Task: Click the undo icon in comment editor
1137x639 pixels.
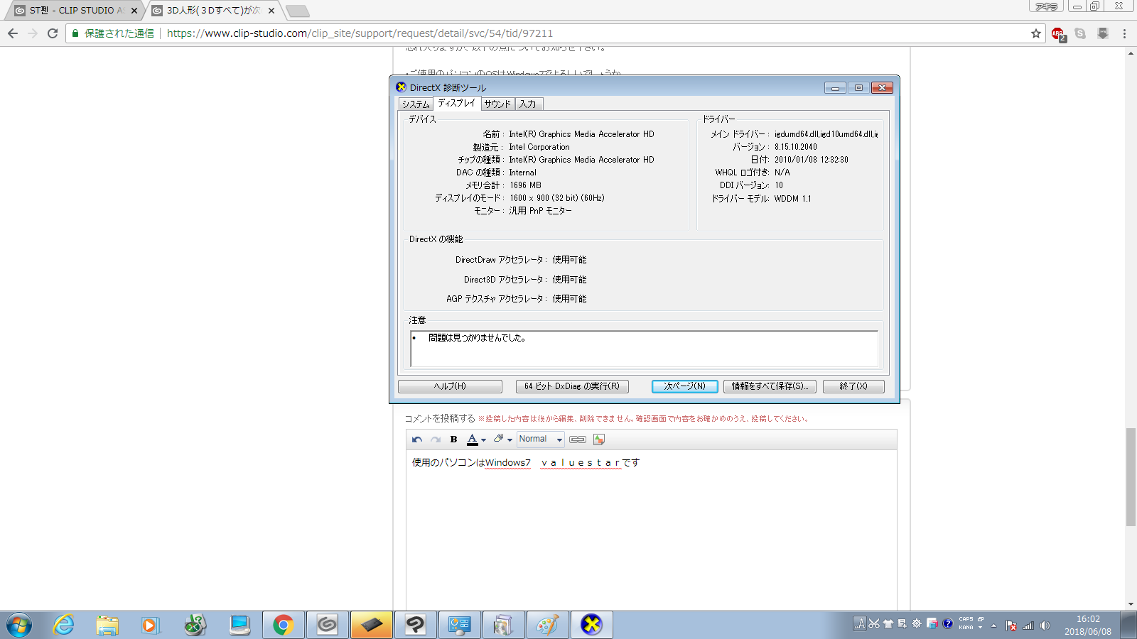Action: click(417, 439)
